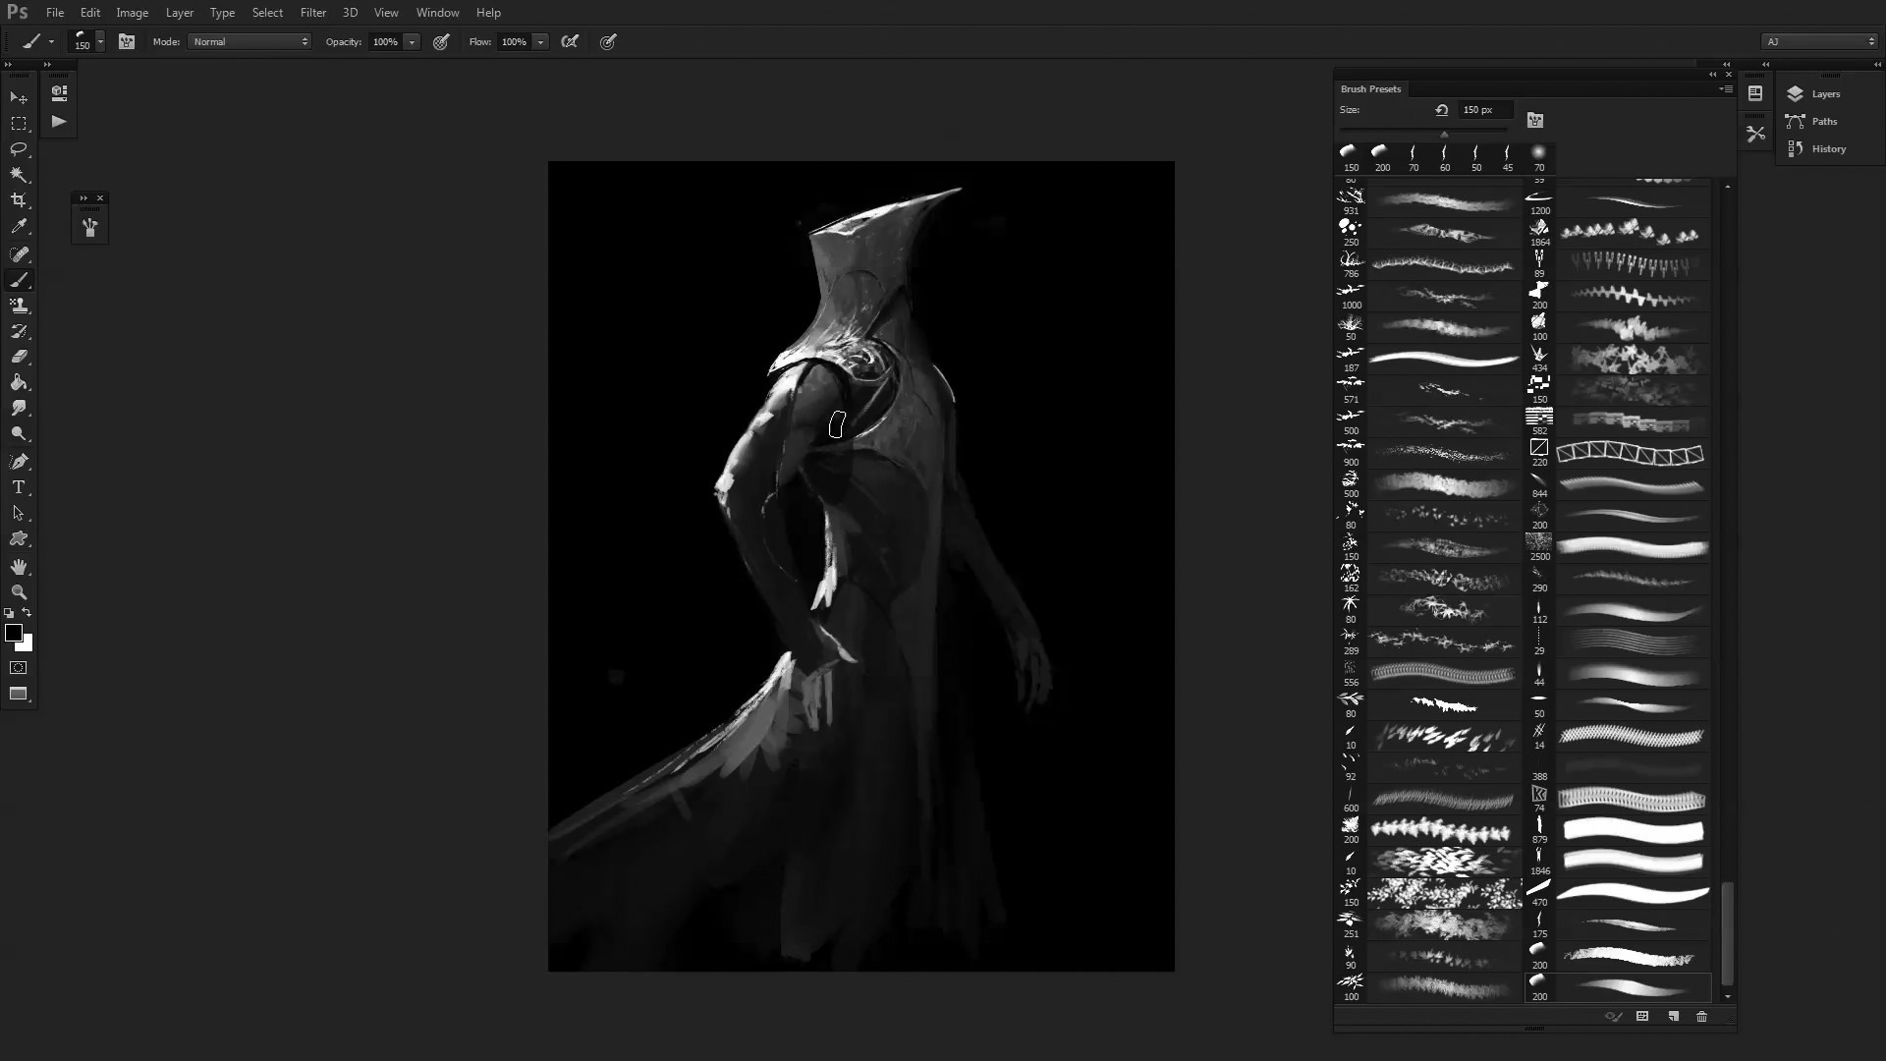
Task: Select the Zoom tool
Action: 19,592
